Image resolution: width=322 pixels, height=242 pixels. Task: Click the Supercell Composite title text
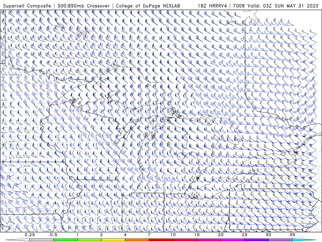pyautogui.click(x=27, y=6)
